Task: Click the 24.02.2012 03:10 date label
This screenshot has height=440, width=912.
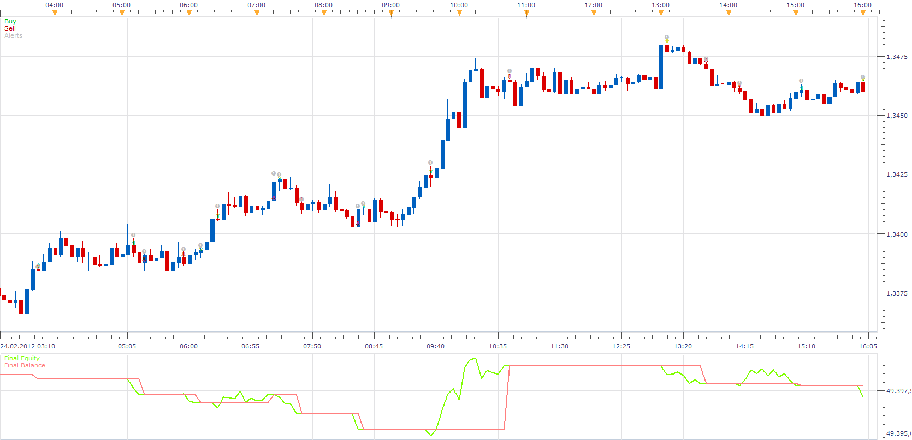Action: [x=28, y=346]
